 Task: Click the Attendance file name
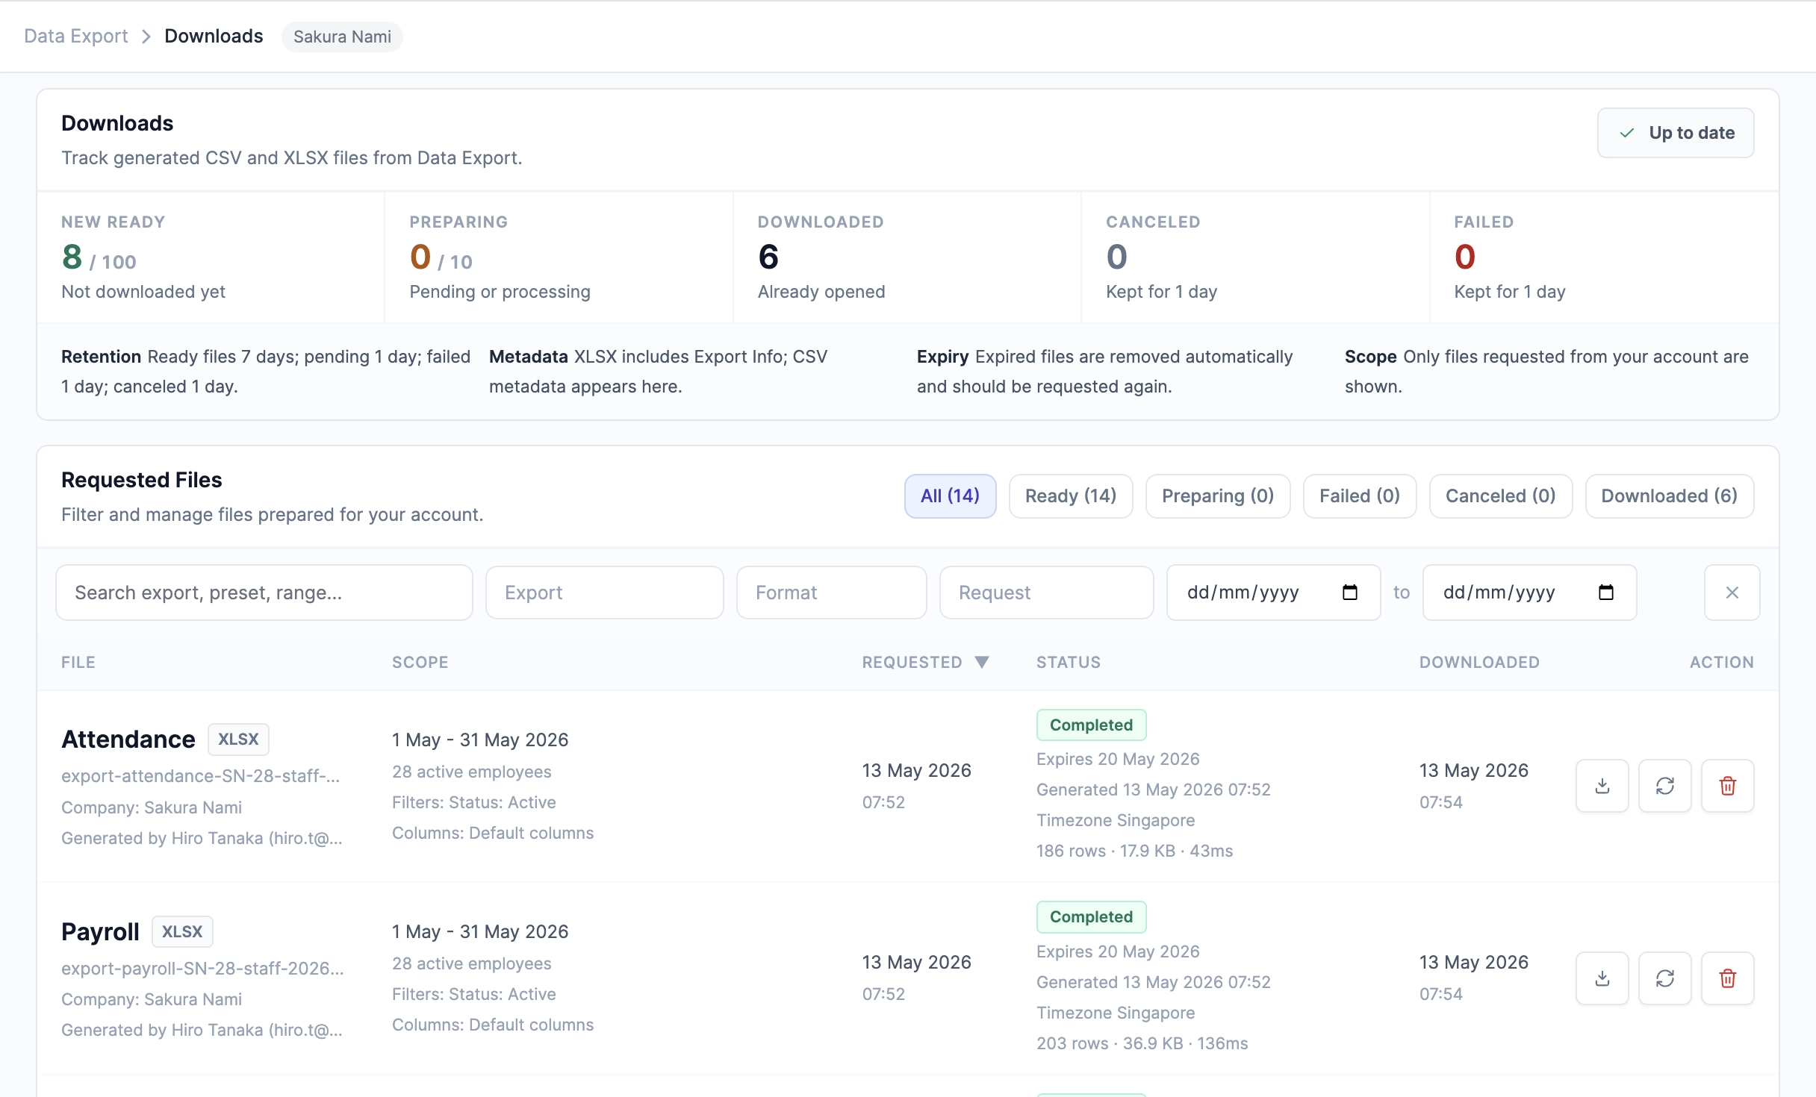click(x=128, y=740)
